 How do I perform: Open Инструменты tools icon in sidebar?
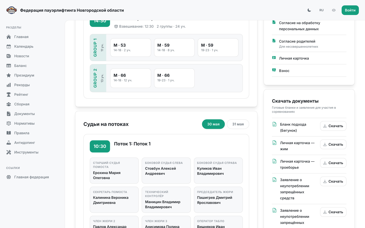pyautogui.click(x=9, y=152)
